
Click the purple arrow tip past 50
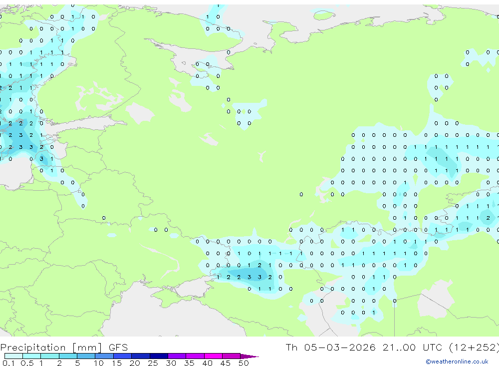coord(249,357)
